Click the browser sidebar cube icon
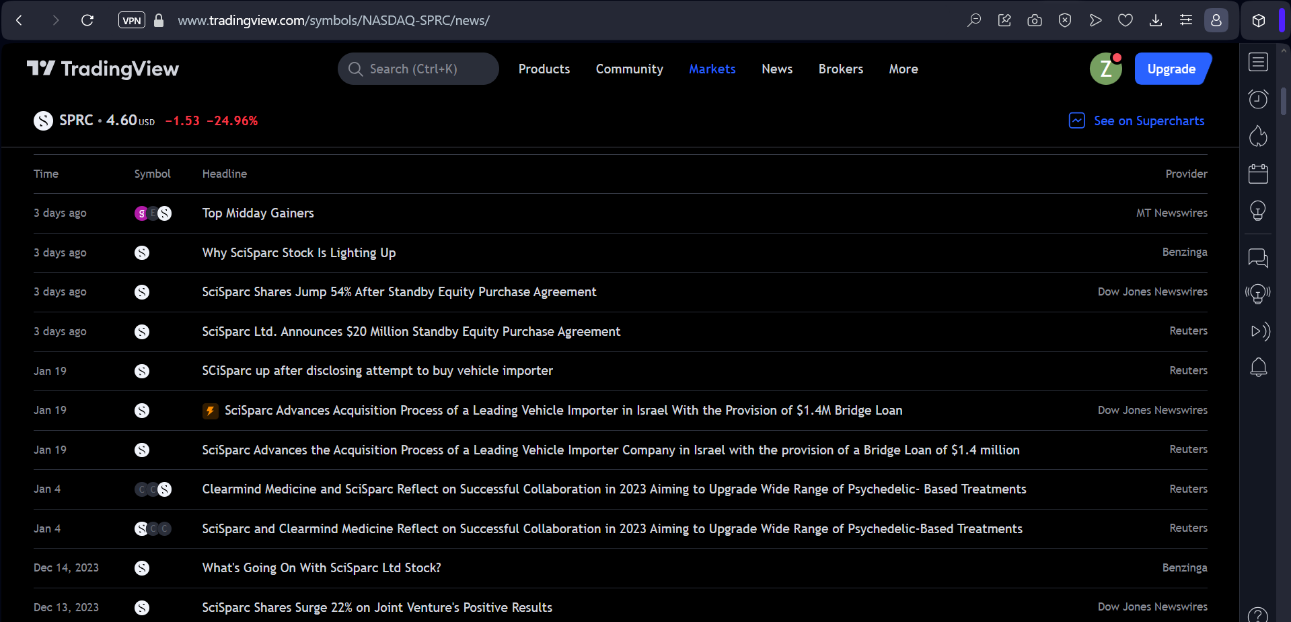Screen dimensions: 1291x622 (x=1259, y=20)
